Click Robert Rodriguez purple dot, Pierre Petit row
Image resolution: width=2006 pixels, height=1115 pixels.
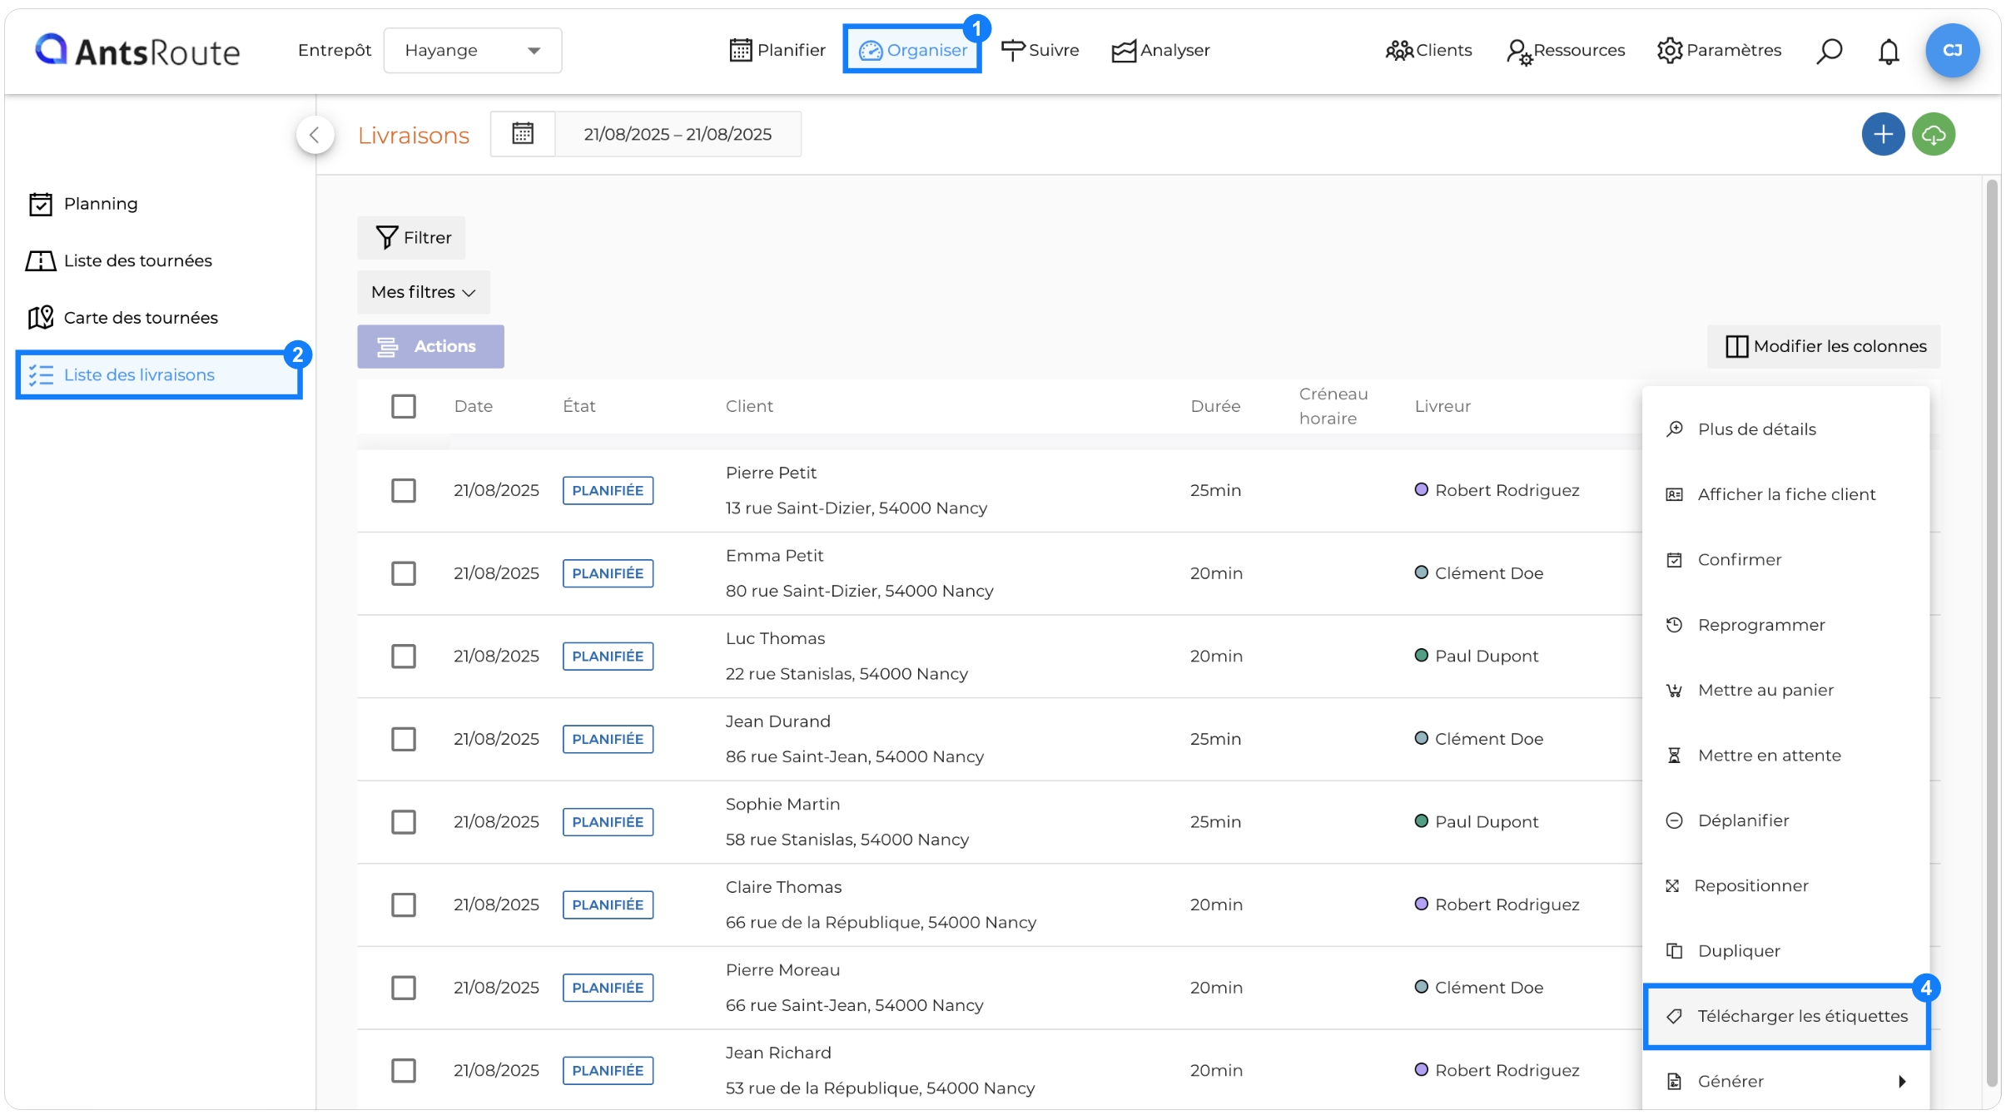pos(1421,489)
